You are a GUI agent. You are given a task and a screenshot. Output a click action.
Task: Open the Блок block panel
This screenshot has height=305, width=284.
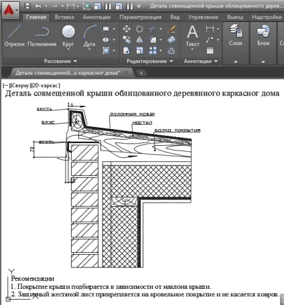pos(263,35)
